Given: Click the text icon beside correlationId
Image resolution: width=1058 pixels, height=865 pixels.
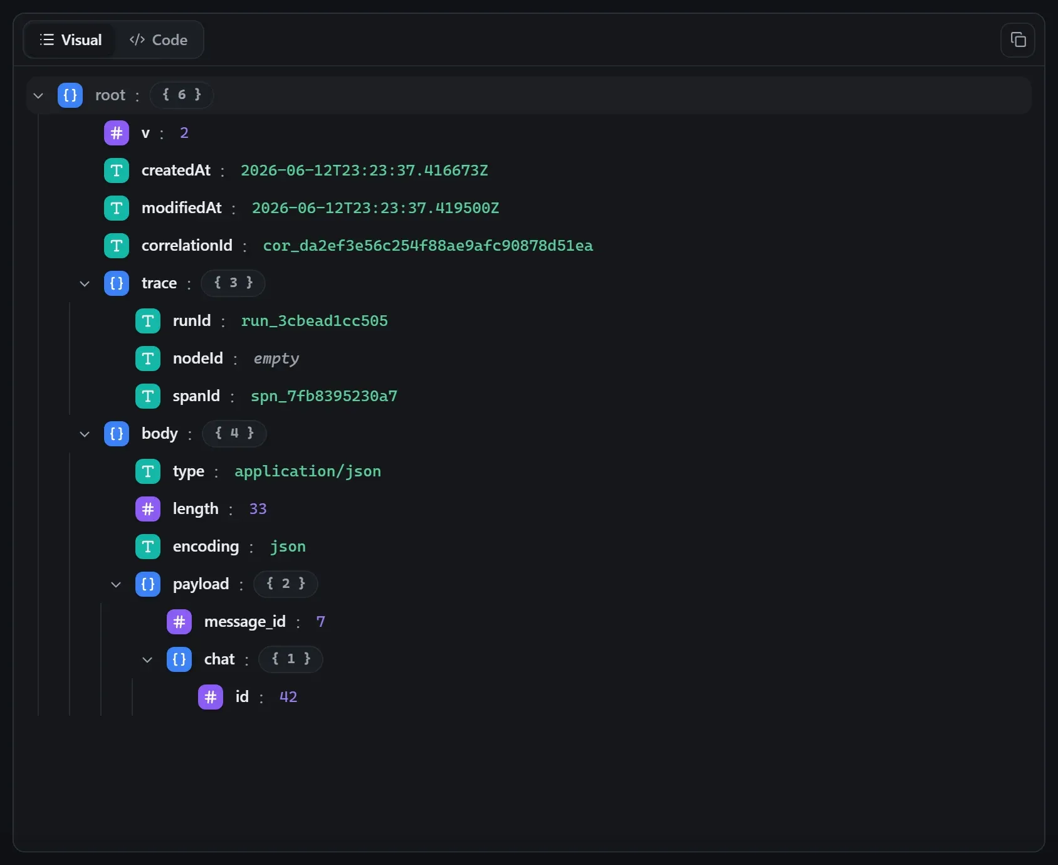Looking at the screenshot, I should coord(117,246).
